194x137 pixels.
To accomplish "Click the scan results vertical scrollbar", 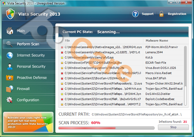I will pyautogui.click(x=185, y=76).
